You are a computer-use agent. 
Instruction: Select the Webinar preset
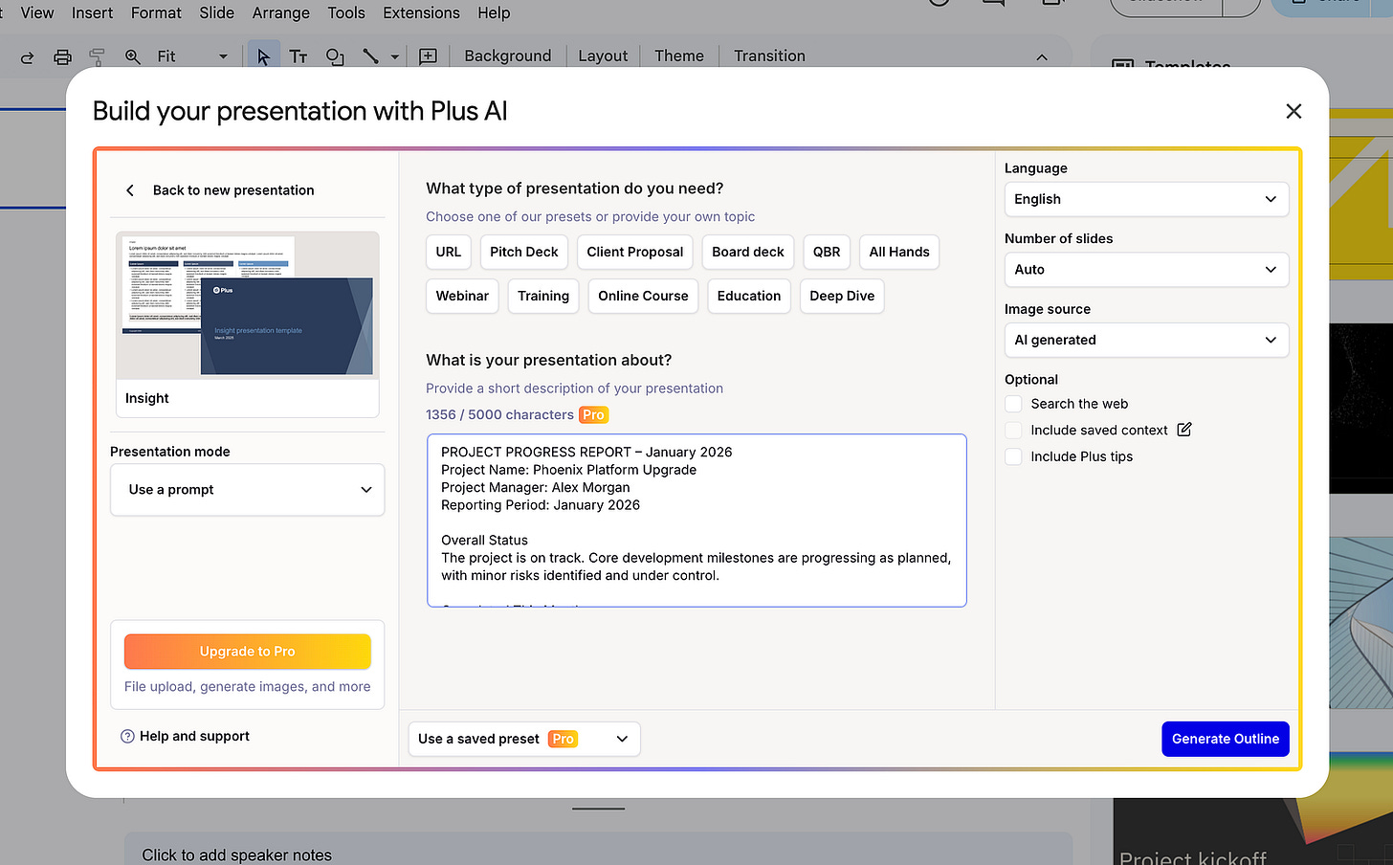point(462,296)
